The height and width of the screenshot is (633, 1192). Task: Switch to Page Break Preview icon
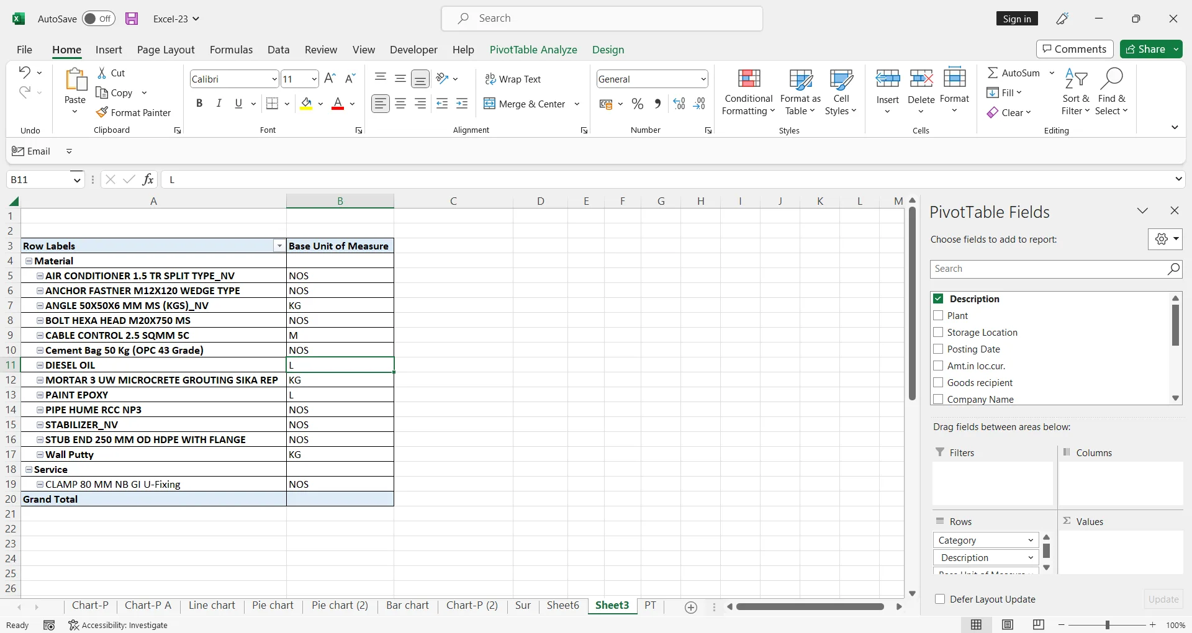coord(1039,625)
